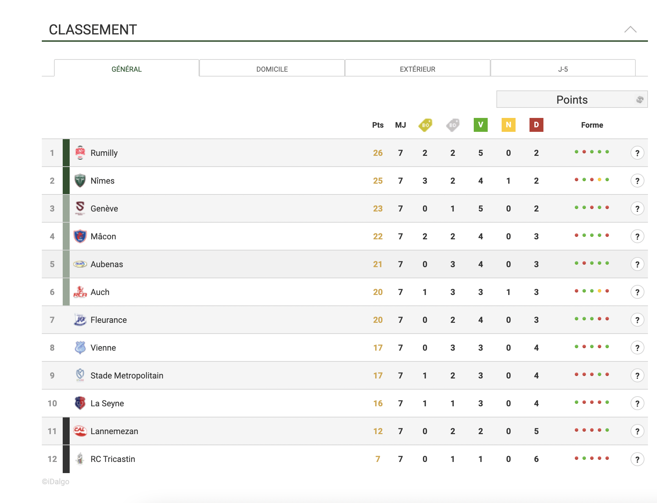Collapse the Classement section chevron
Image resolution: width=657 pixels, height=503 pixels.
click(x=630, y=30)
